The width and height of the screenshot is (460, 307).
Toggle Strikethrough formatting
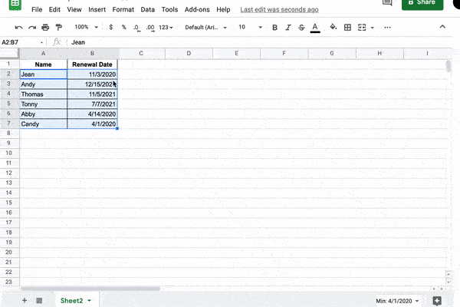301,27
